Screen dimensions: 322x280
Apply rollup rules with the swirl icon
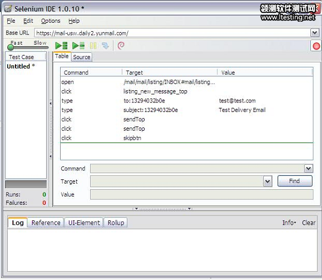[x=121, y=46]
